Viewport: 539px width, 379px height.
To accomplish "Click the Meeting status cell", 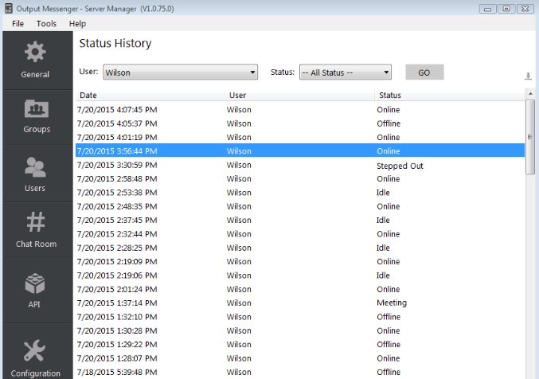I will (392, 303).
